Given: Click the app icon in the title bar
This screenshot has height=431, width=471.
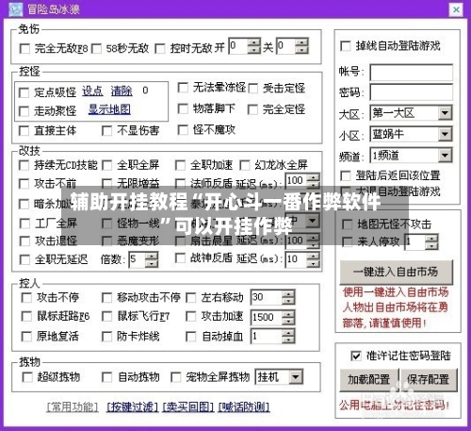Looking at the screenshot, I should pos(15,9).
